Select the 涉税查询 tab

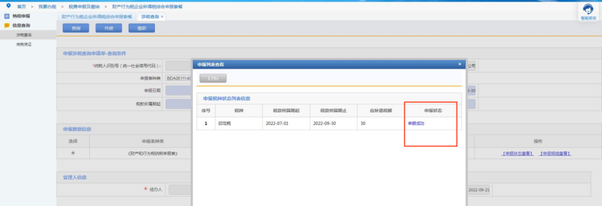pos(150,17)
